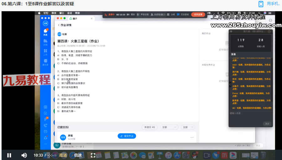Open 窗口 menu in macOS menu bar
This screenshot has width=282, height=160.
coord(62,13)
